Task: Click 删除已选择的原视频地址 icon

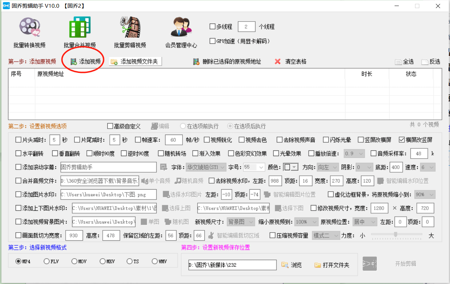Action: (196, 62)
